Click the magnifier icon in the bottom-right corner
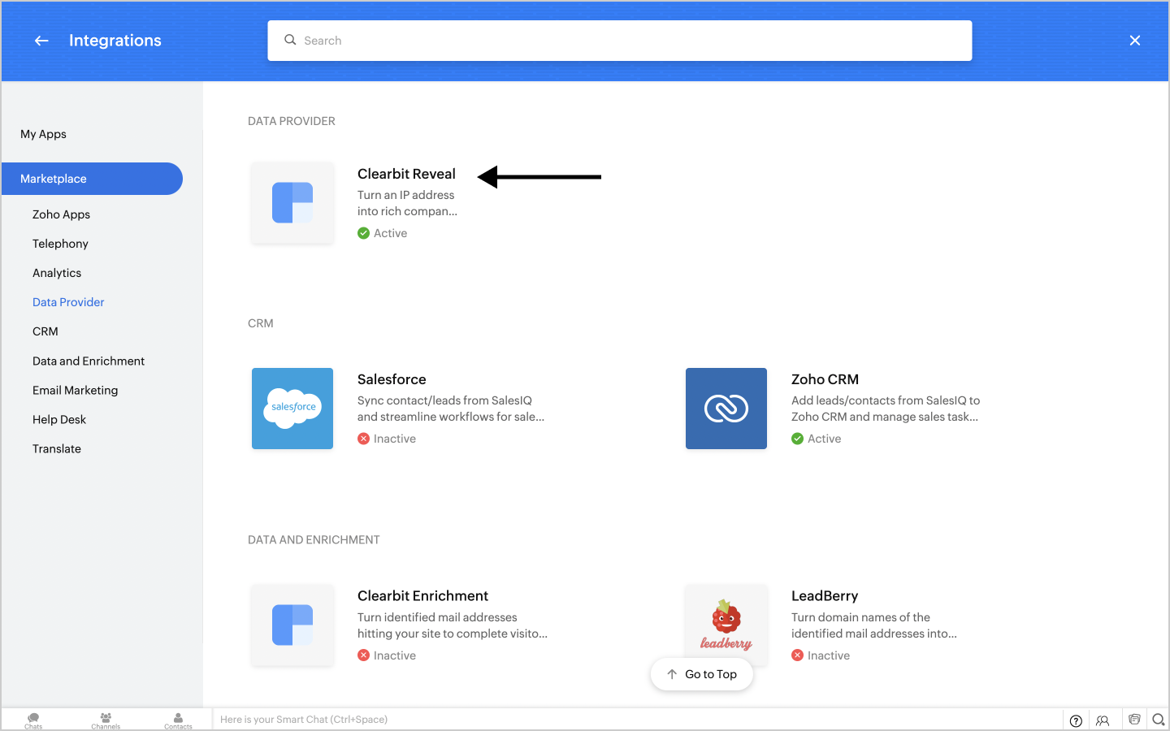The width and height of the screenshot is (1170, 731). [x=1159, y=720]
